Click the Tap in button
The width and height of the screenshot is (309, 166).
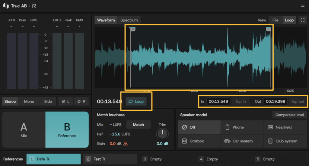(241, 102)
